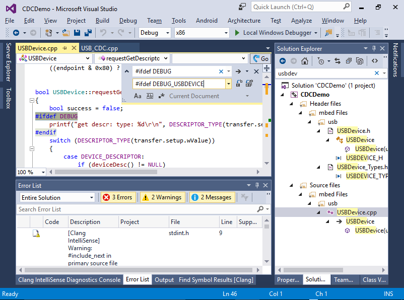Open a file with the toolbar folder icon

[66, 33]
